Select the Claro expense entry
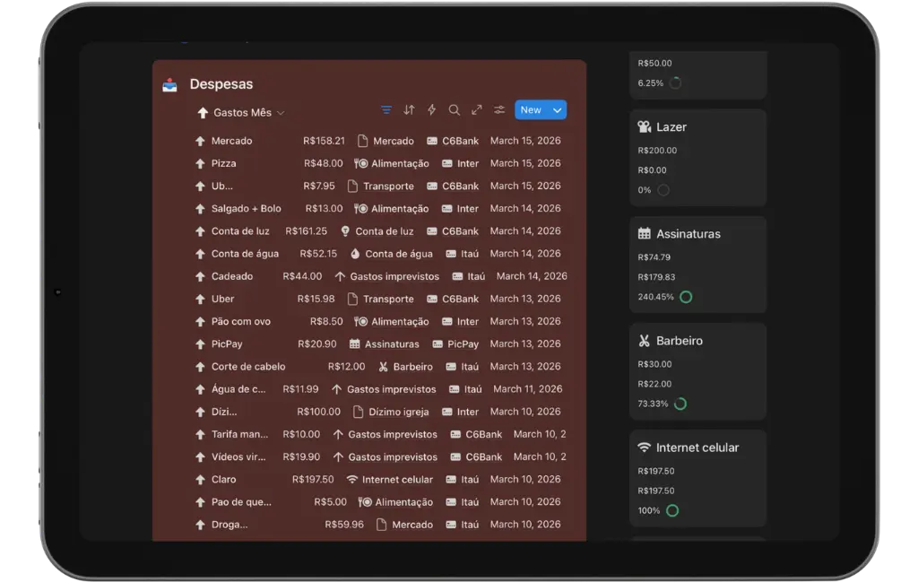Screen dimensions: 918x582 223,480
